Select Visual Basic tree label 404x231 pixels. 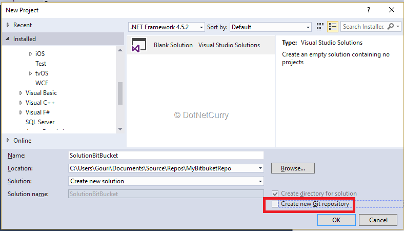tap(41, 93)
